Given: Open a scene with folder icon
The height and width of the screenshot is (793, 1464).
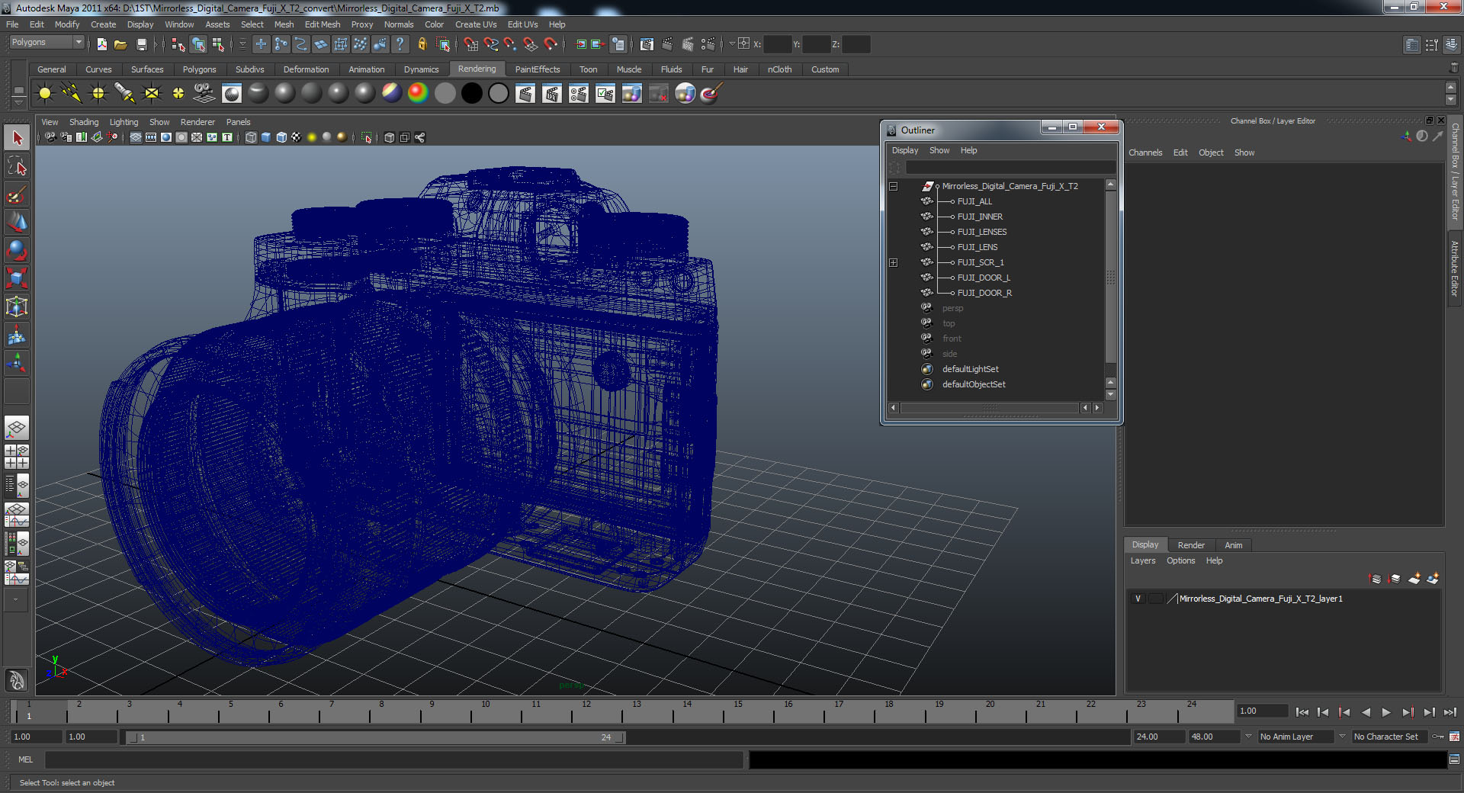Looking at the screenshot, I should point(120,44).
